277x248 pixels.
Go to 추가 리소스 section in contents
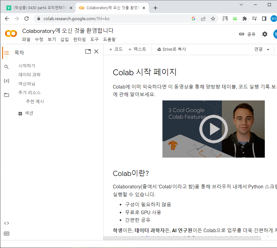[30, 93]
